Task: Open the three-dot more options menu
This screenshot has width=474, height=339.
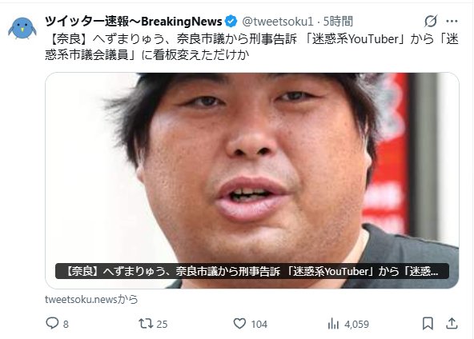Action: click(x=452, y=21)
